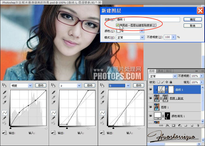Select edit-points curve tool in b-channel panel

point(102,113)
